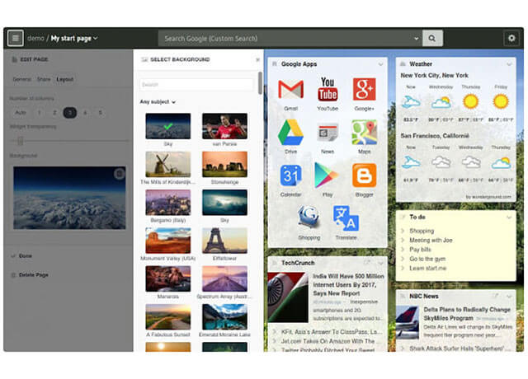
Task: Adjust the widget transparency slider
Action: 21,141
